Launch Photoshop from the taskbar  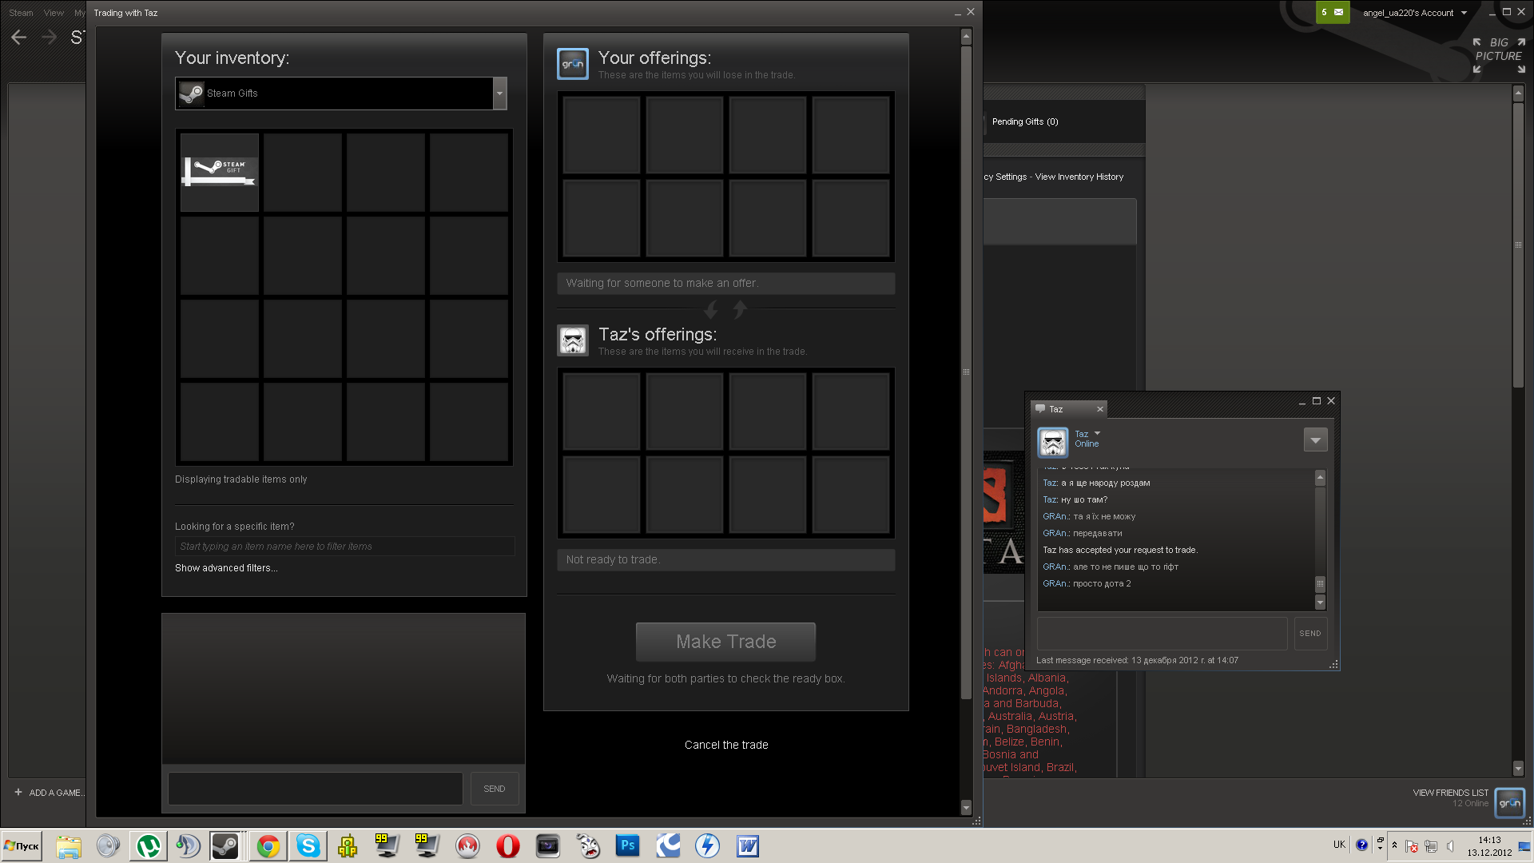tap(627, 845)
